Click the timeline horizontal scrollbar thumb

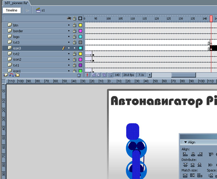click(x=183, y=75)
